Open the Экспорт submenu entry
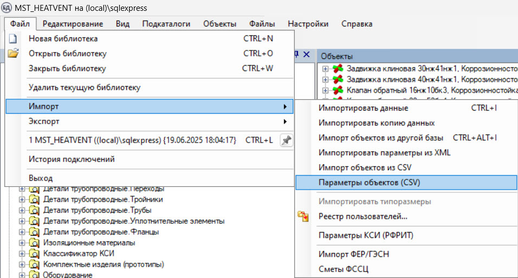This screenshot has width=518, height=278. pos(150,121)
